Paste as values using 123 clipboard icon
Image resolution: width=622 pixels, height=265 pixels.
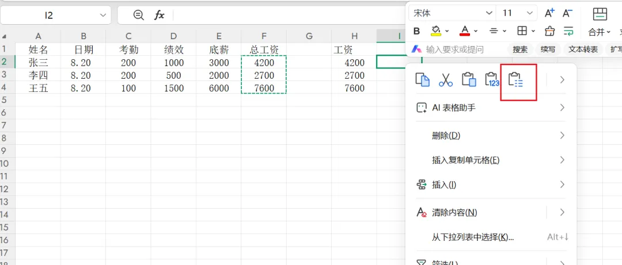492,80
